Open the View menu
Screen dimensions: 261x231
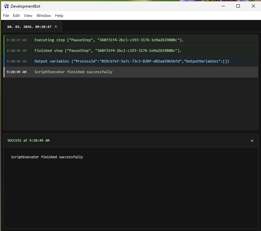tap(28, 16)
